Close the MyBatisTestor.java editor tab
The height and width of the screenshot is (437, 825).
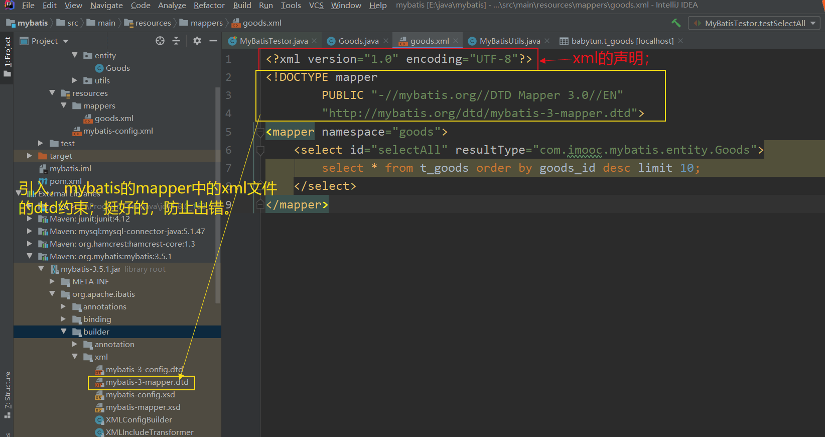(314, 41)
